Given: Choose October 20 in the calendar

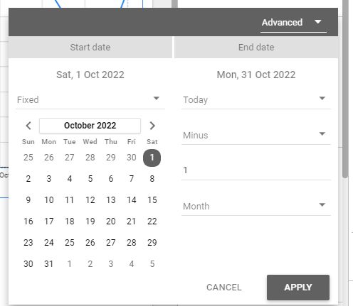Looking at the screenshot, I should [x=111, y=222].
